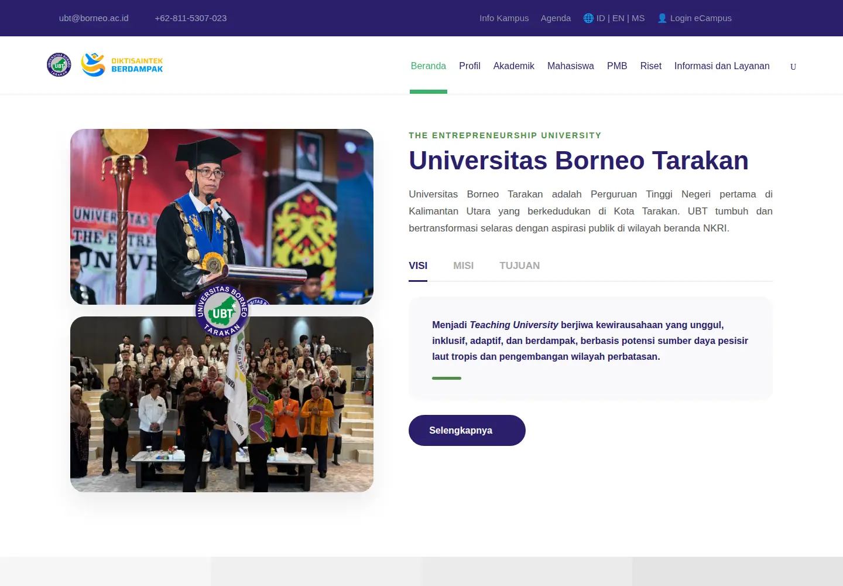Switch language to ID
The height and width of the screenshot is (586, 843).
point(601,18)
